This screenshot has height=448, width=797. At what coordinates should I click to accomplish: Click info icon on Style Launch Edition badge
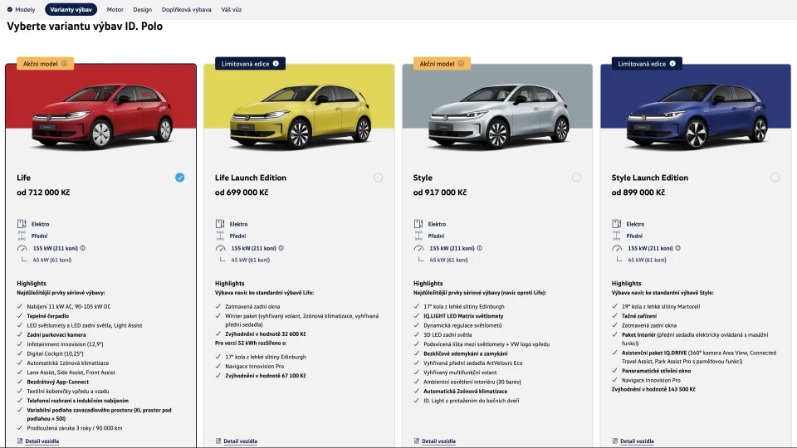pos(672,64)
